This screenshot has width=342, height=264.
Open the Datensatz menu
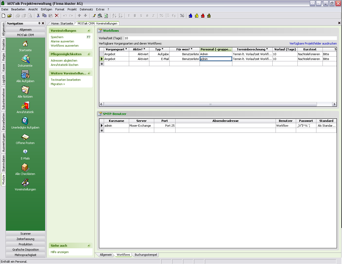pos(86,9)
